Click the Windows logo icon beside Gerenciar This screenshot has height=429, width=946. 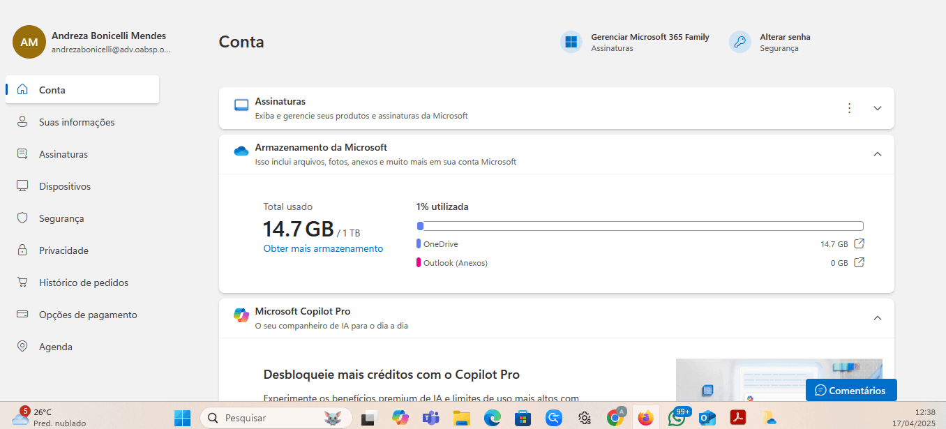(x=571, y=42)
